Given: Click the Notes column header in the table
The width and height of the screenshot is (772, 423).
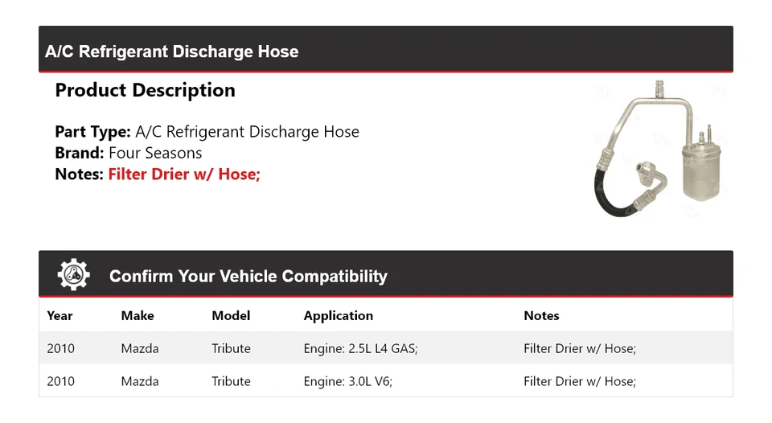Looking at the screenshot, I should point(541,316).
